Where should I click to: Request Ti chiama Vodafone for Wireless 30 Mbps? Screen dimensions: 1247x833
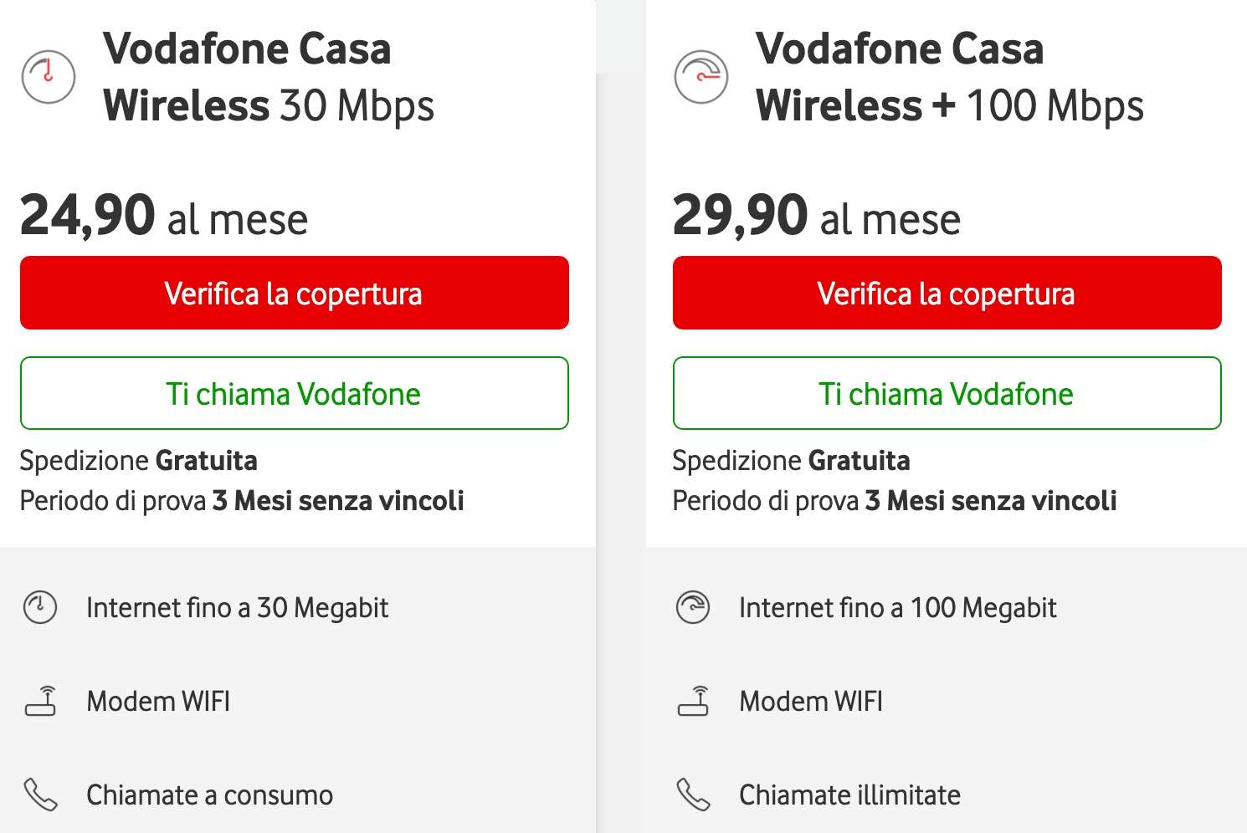coord(295,393)
